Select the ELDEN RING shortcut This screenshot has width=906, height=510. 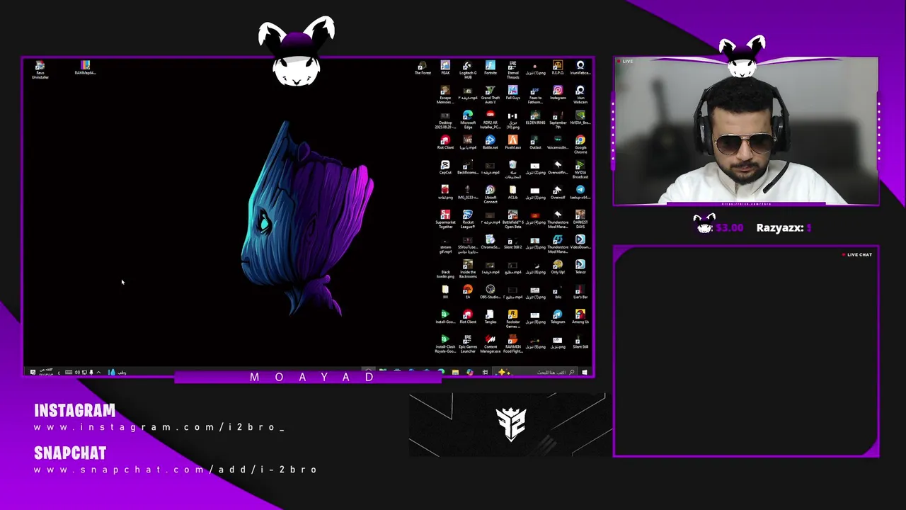pyautogui.click(x=535, y=118)
